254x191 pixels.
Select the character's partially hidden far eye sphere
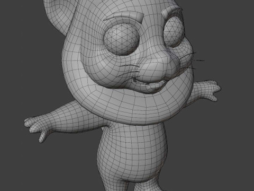[174, 32]
